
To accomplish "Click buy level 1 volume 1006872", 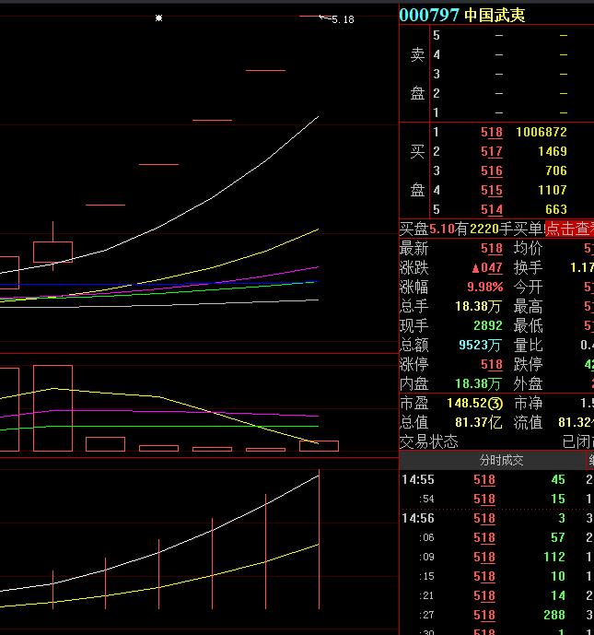I will pos(541,133).
